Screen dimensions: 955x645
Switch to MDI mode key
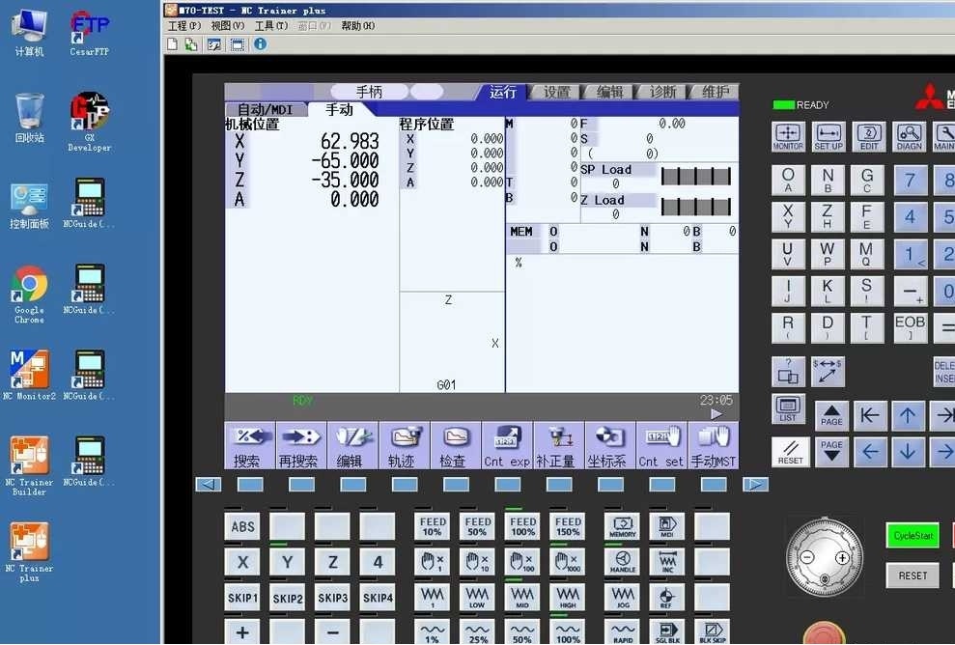tap(667, 526)
